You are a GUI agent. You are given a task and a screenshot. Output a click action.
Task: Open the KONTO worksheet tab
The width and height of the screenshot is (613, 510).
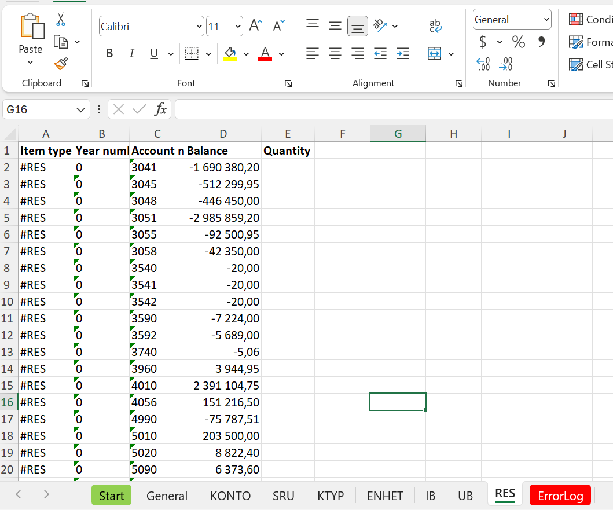(230, 496)
